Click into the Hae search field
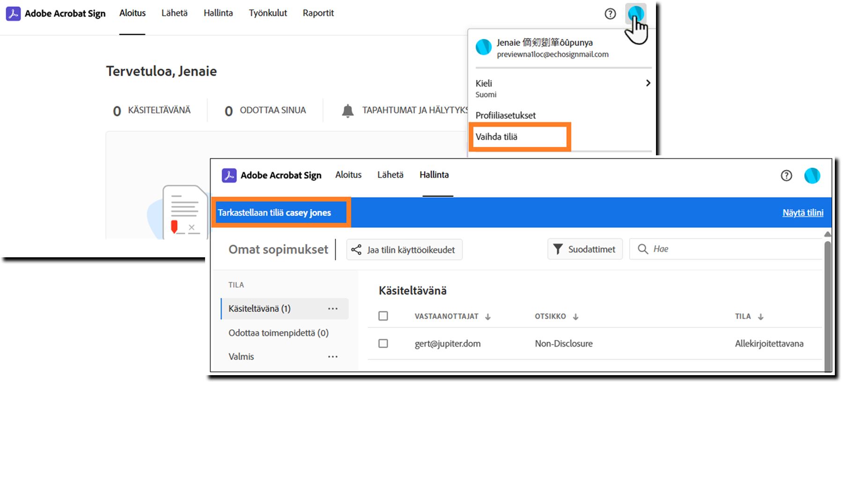The width and height of the screenshot is (847, 501). (x=726, y=249)
